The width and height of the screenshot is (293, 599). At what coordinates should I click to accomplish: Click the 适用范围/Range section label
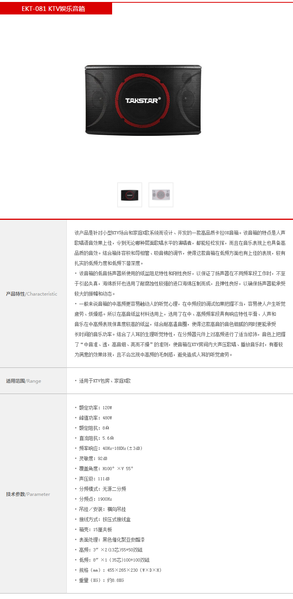(23, 381)
